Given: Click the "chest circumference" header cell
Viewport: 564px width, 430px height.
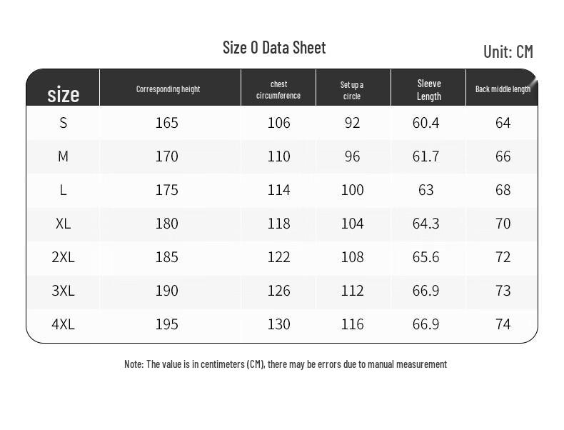Looking at the screenshot, I should pos(278,90).
